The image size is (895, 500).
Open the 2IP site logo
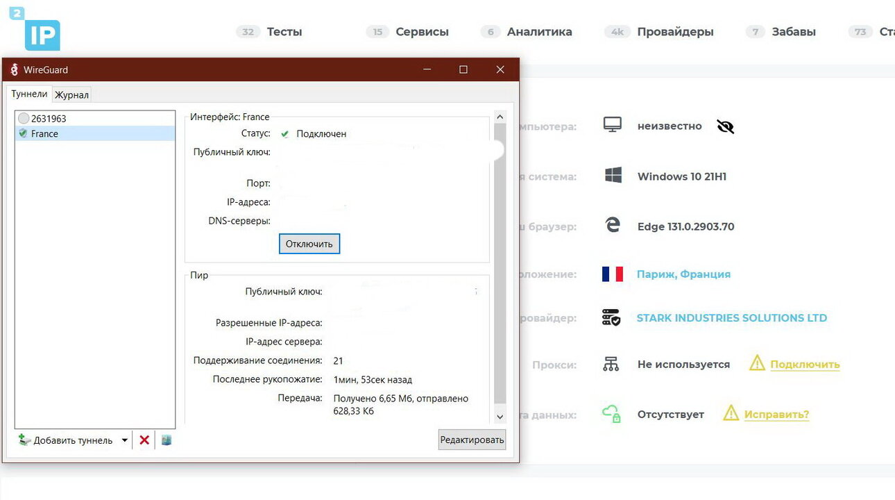(35, 28)
